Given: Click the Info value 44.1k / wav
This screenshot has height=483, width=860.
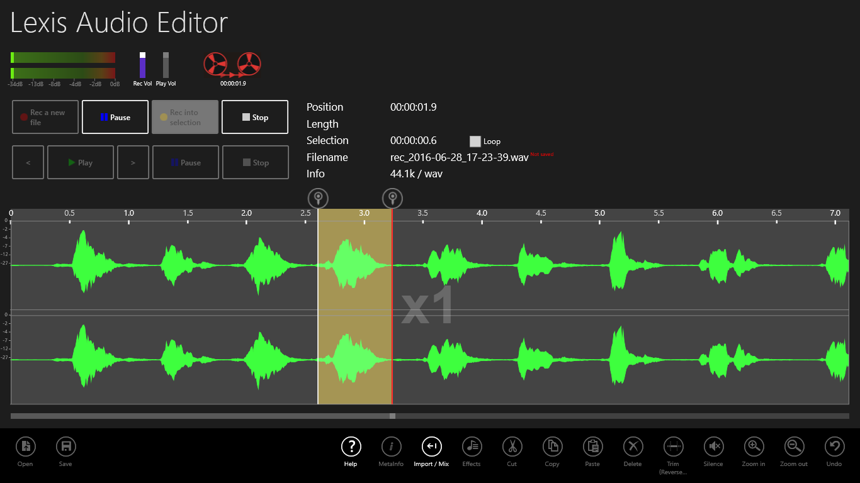Looking at the screenshot, I should pyautogui.click(x=416, y=174).
